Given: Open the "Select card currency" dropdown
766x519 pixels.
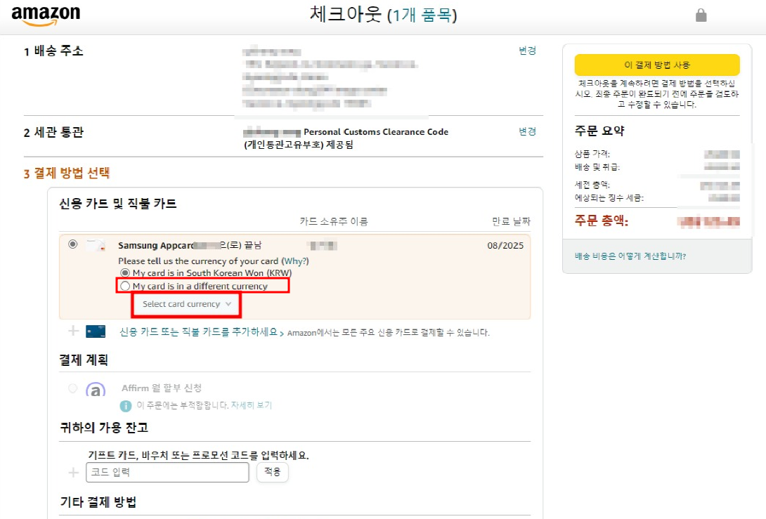Looking at the screenshot, I should coord(186,306).
